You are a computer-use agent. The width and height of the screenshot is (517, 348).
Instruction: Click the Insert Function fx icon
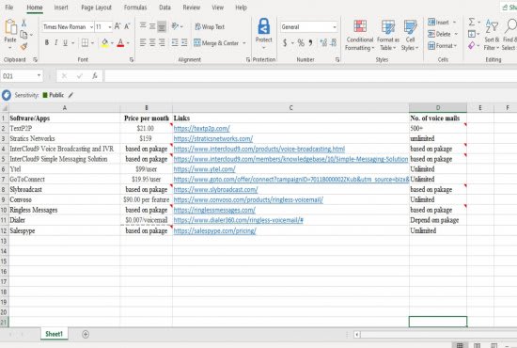click(95, 76)
